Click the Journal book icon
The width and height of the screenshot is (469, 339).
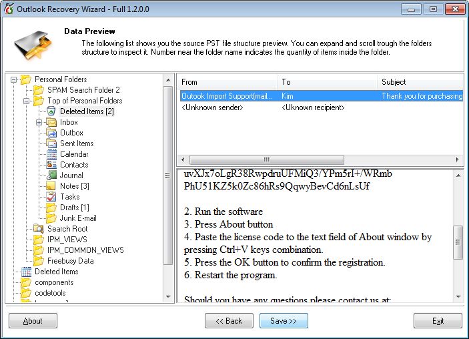[x=51, y=176]
